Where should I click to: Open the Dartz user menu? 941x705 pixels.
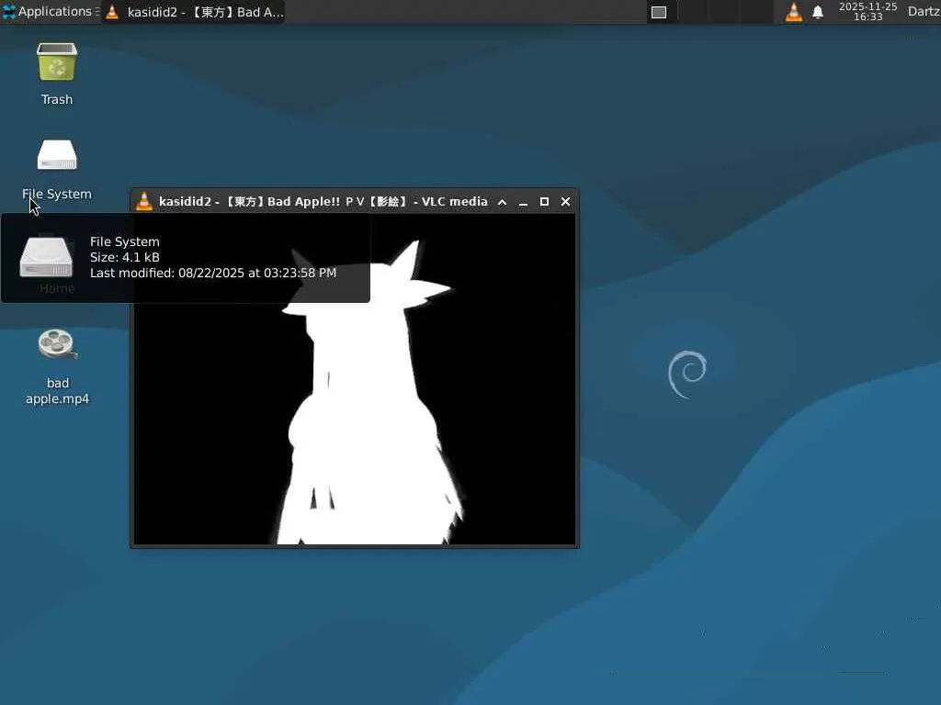coord(924,11)
